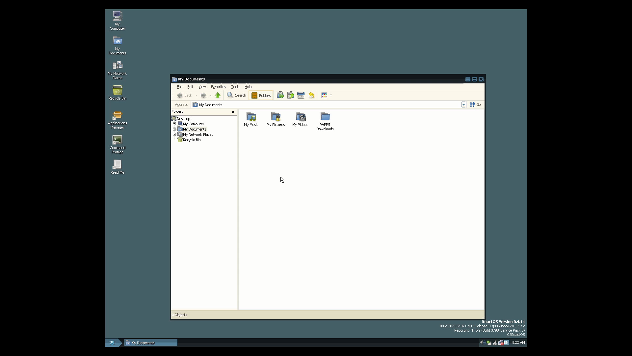Click the Up one level arrow
Viewport: 632px width, 356px height.
218,95
